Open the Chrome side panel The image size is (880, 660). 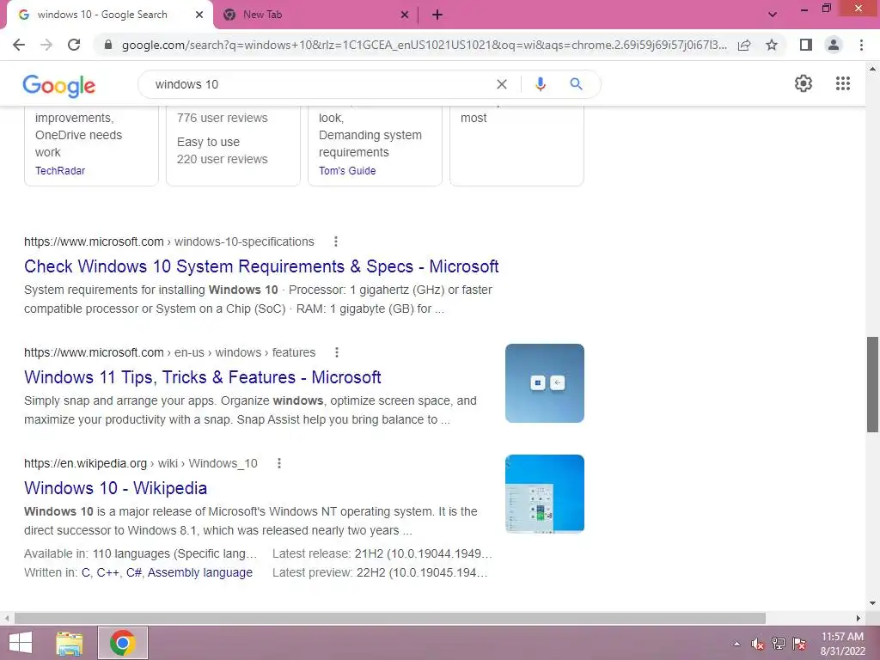[806, 45]
